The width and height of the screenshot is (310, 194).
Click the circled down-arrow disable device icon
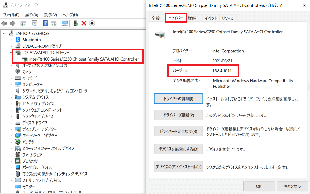click(92, 23)
